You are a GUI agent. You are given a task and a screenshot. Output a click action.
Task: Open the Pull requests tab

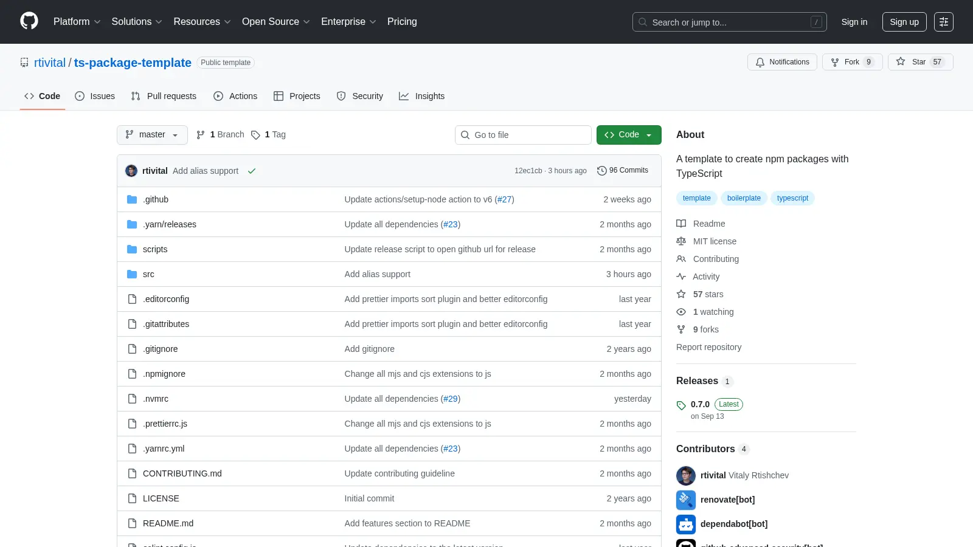[164, 96]
